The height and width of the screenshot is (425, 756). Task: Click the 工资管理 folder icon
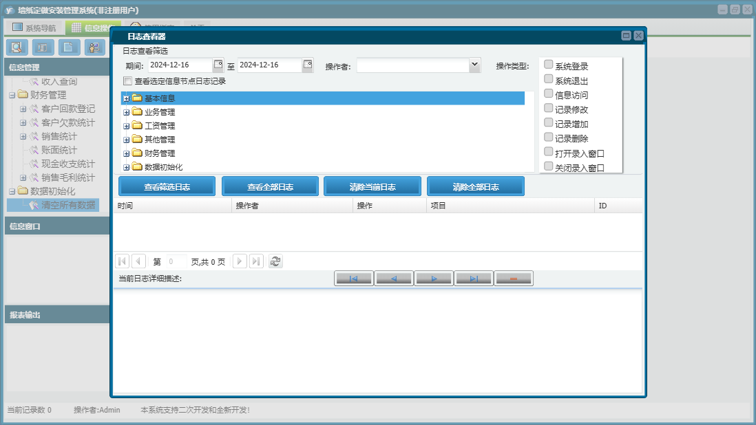pos(138,126)
